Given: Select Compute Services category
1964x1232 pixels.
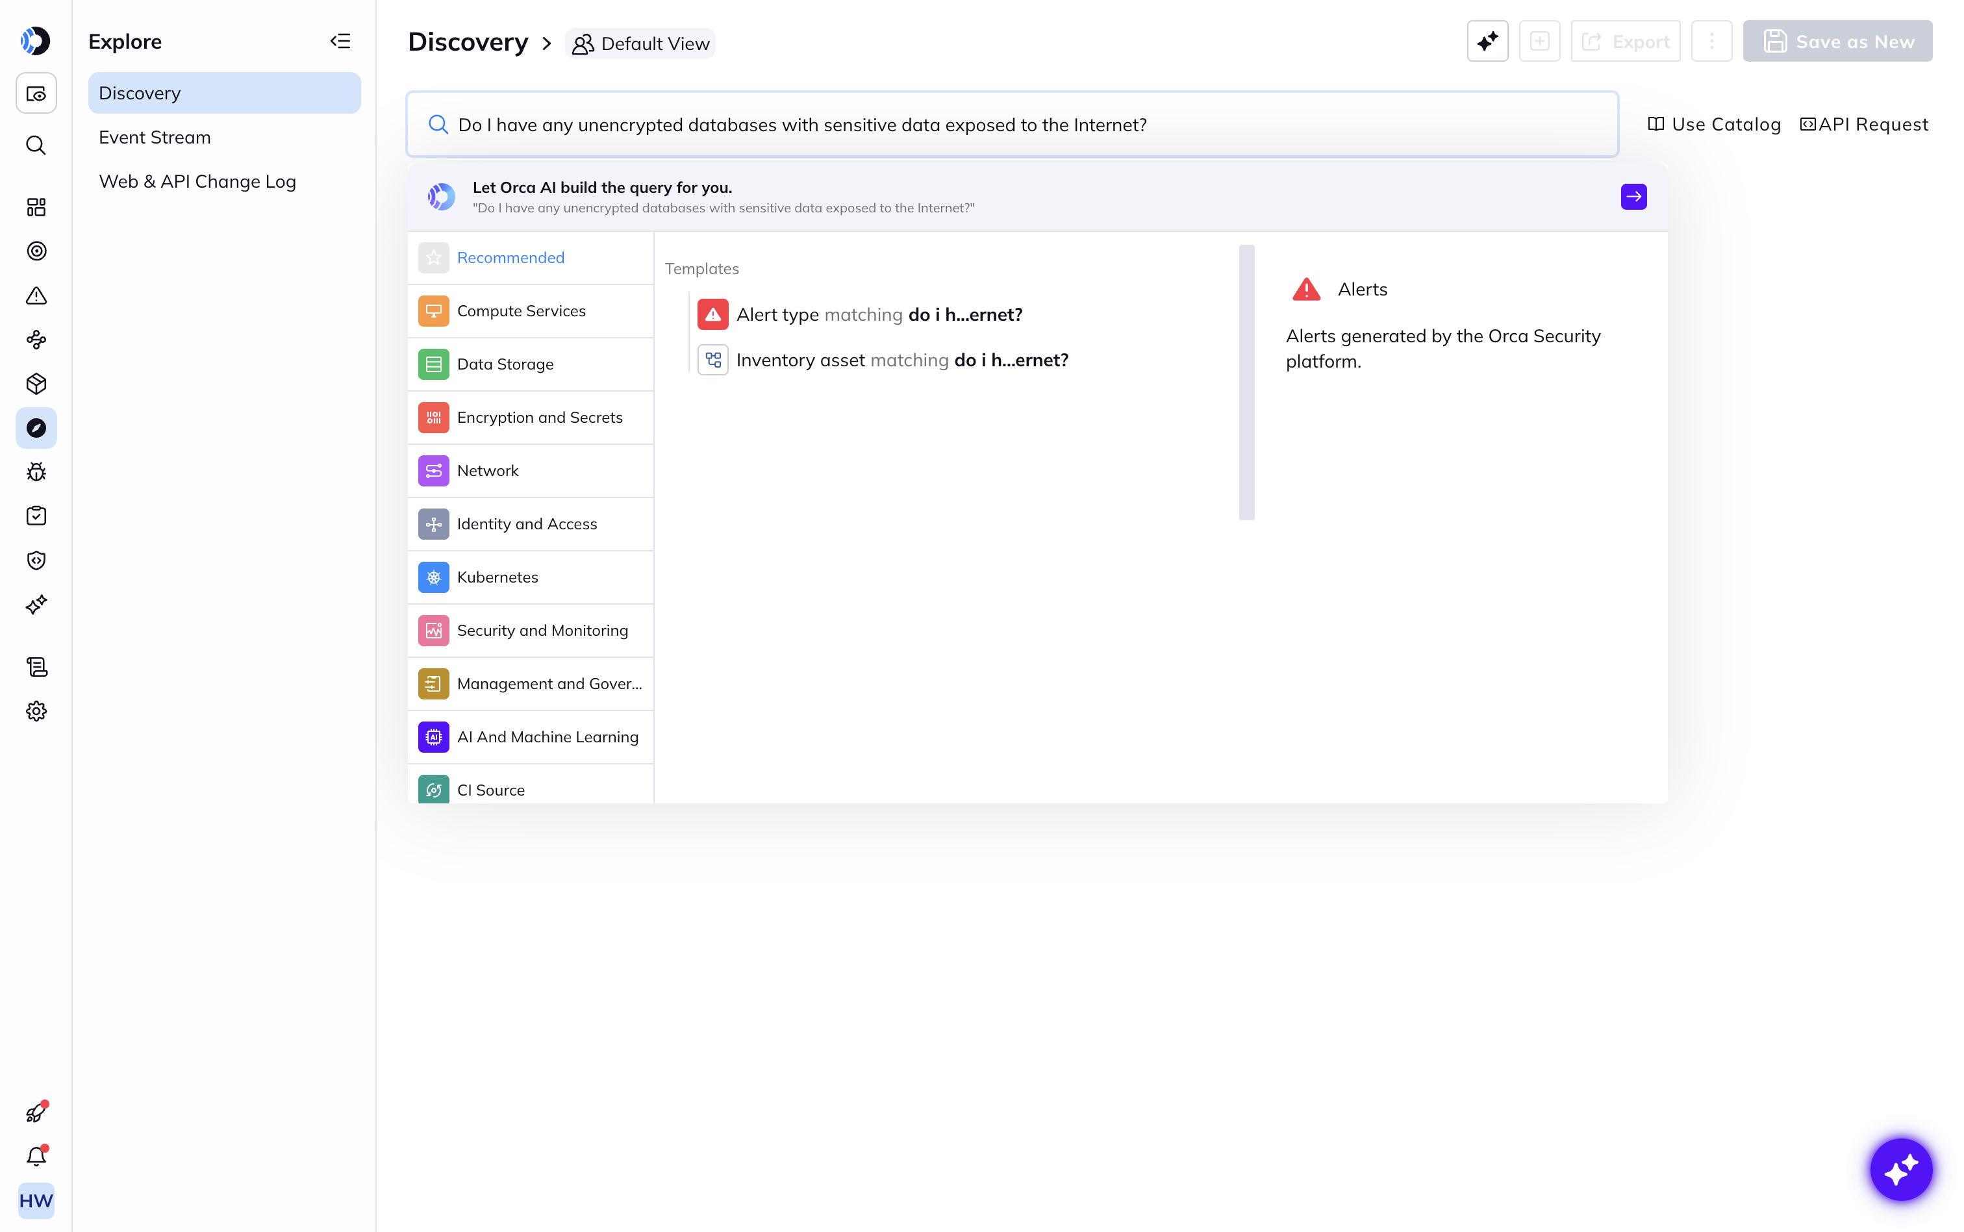Looking at the screenshot, I should click(x=531, y=310).
